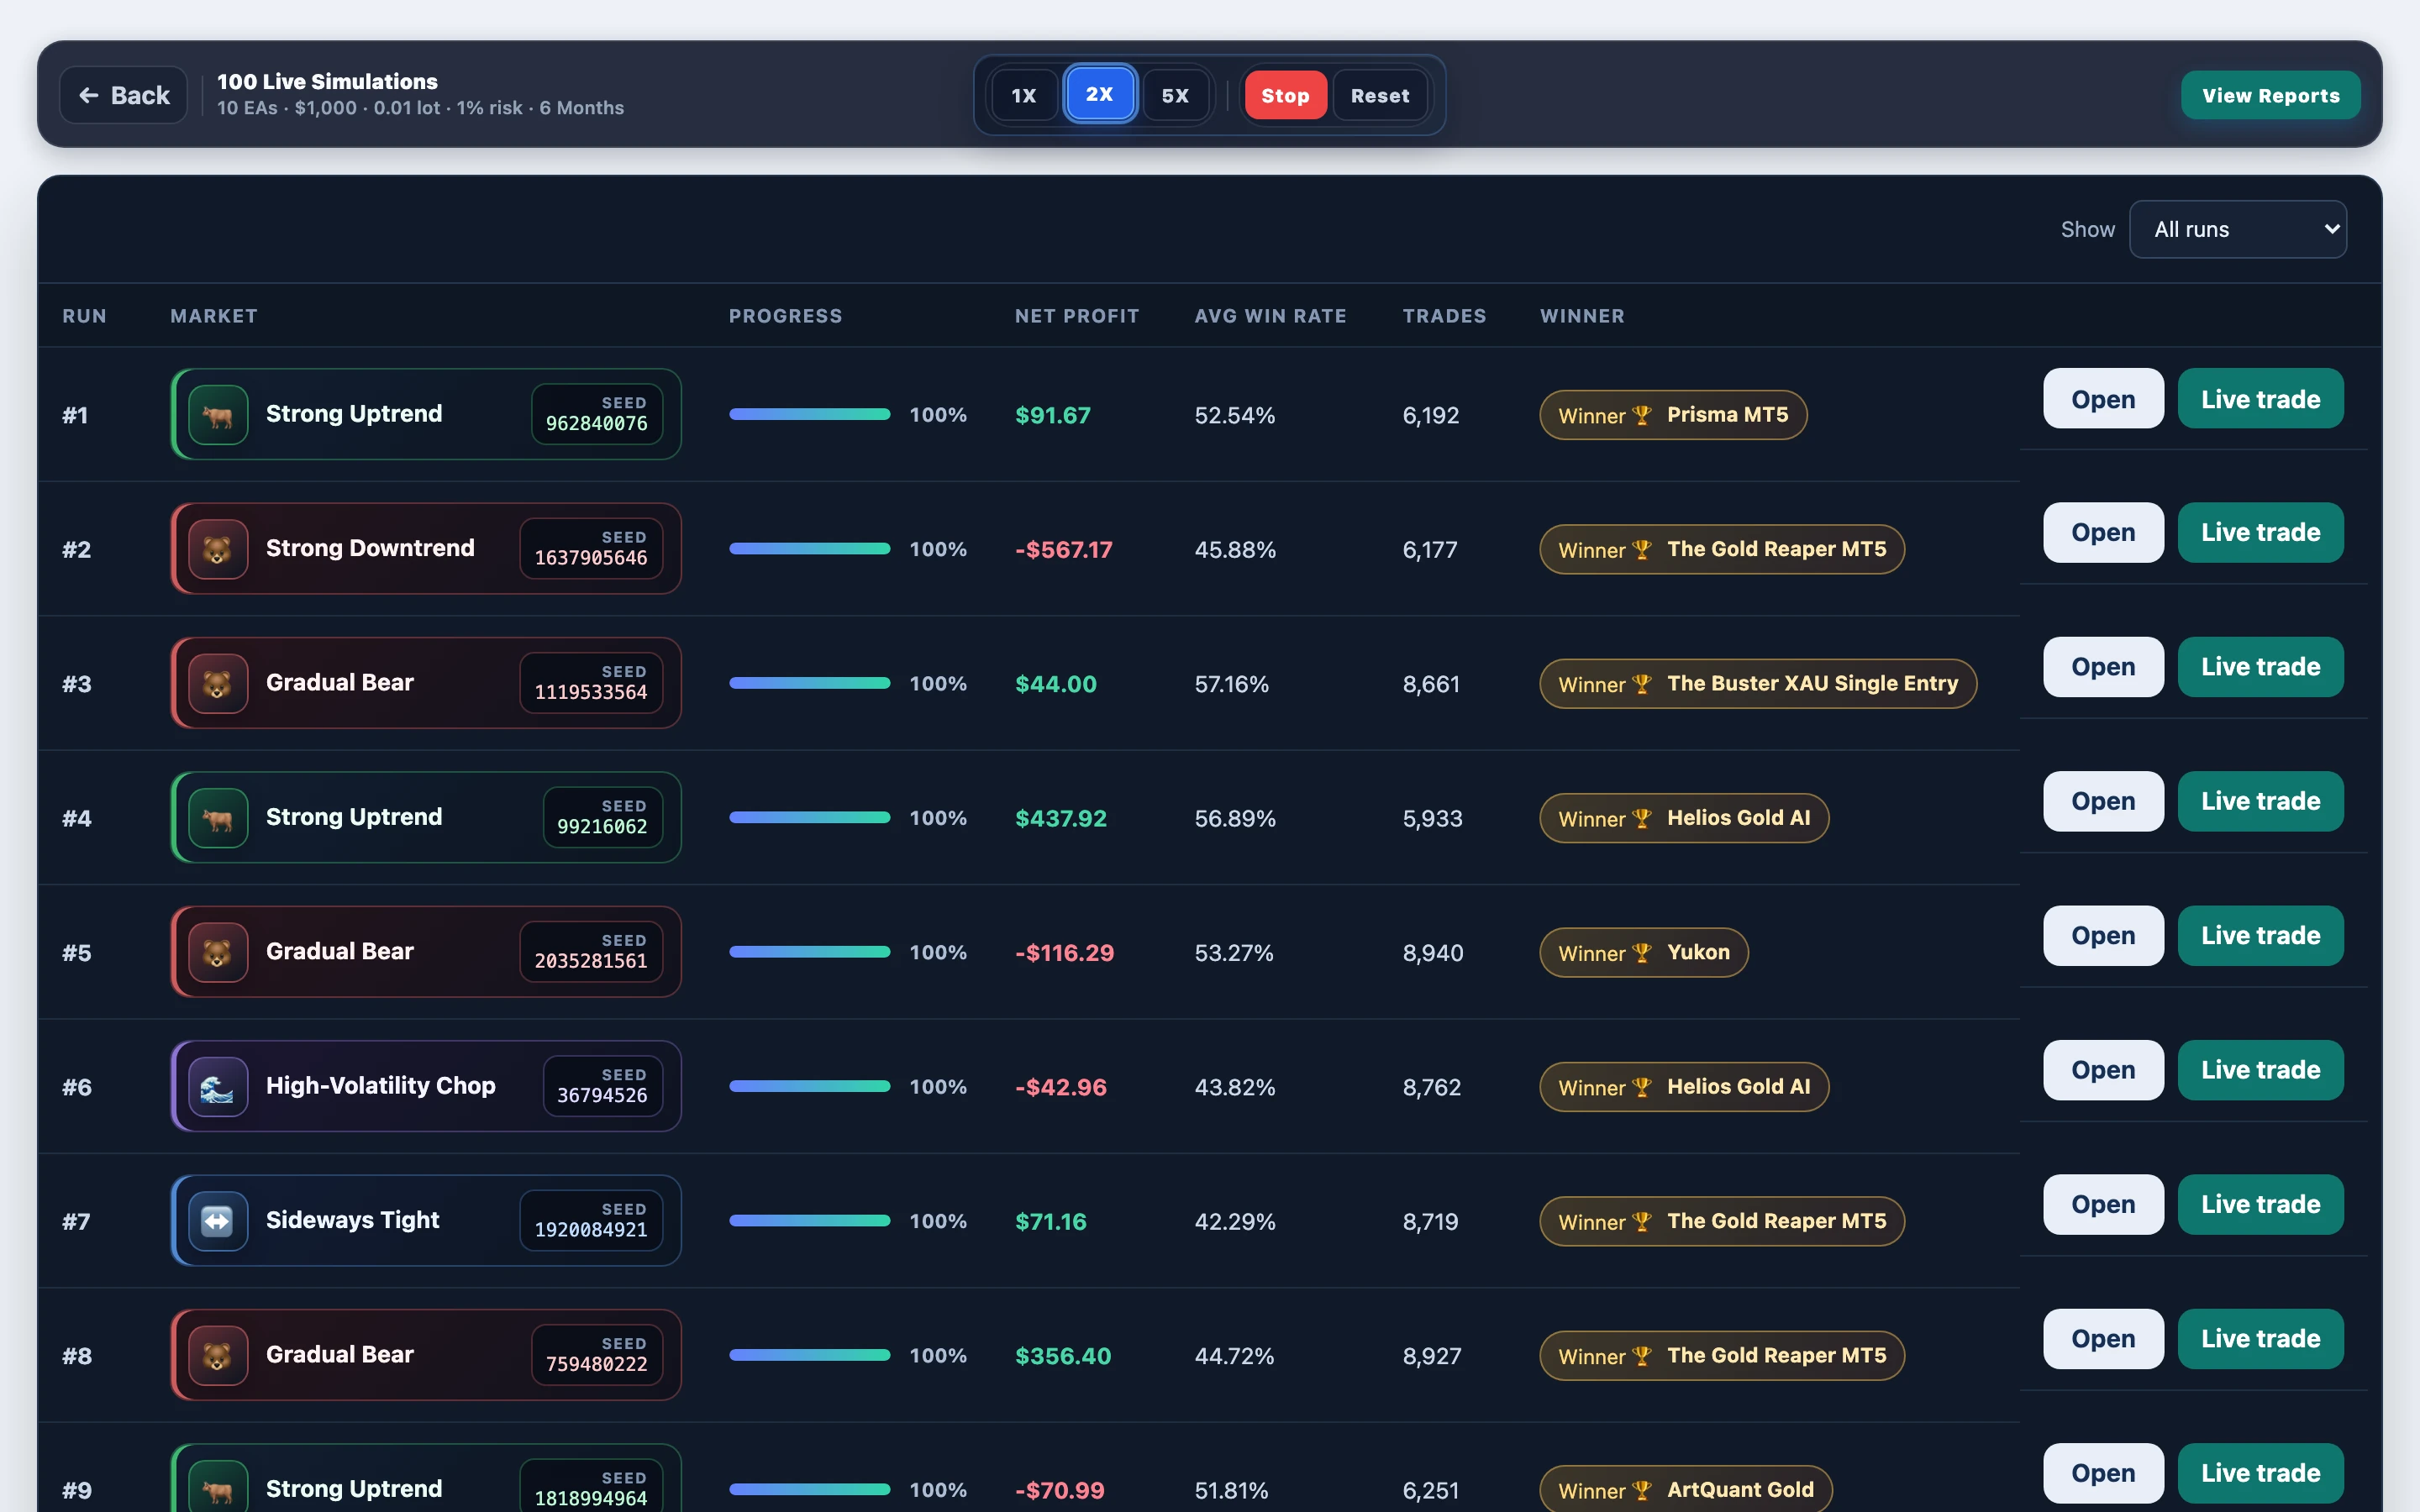Go back using the Back arrow button
Screen dimensions: 2420x1512
pos(123,95)
